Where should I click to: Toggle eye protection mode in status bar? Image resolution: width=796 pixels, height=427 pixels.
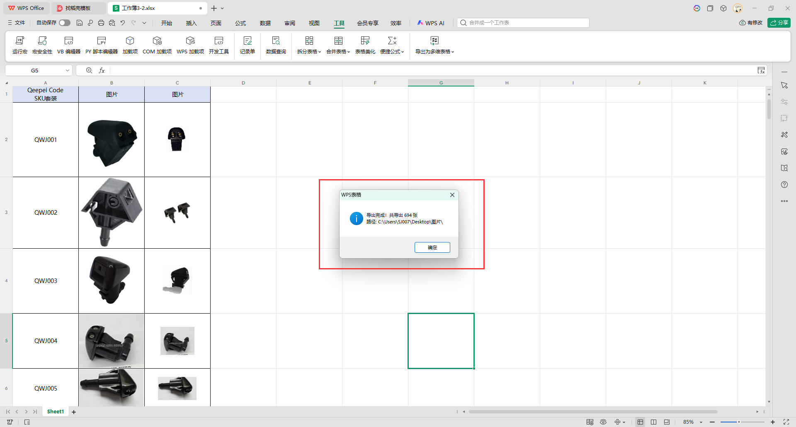[603, 422]
